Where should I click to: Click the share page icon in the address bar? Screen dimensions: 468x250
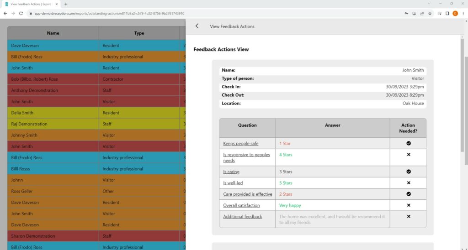point(422,13)
